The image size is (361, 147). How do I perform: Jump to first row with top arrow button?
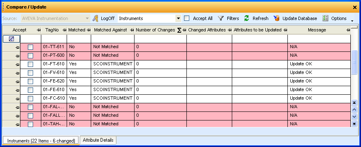click(x=354, y=103)
